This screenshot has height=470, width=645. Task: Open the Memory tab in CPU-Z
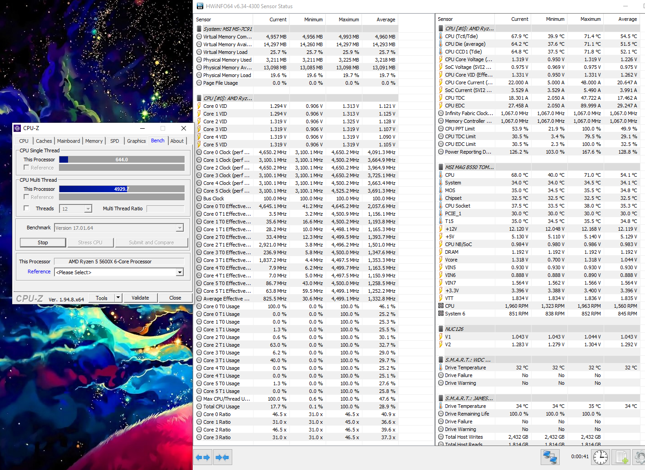tap(94, 141)
